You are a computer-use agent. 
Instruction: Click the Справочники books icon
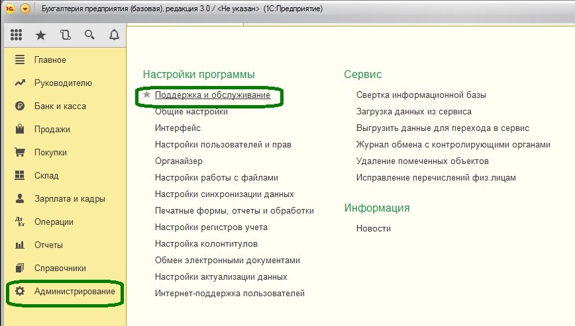point(20,268)
